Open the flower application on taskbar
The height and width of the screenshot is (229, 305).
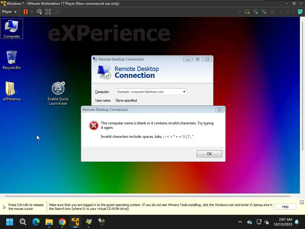pyautogui.click(x=102, y=222)
